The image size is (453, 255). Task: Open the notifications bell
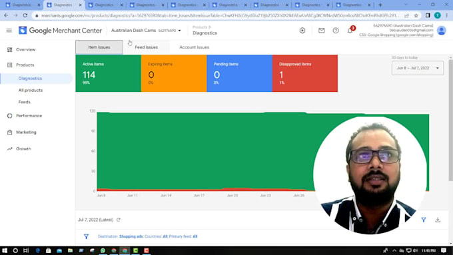350,31
